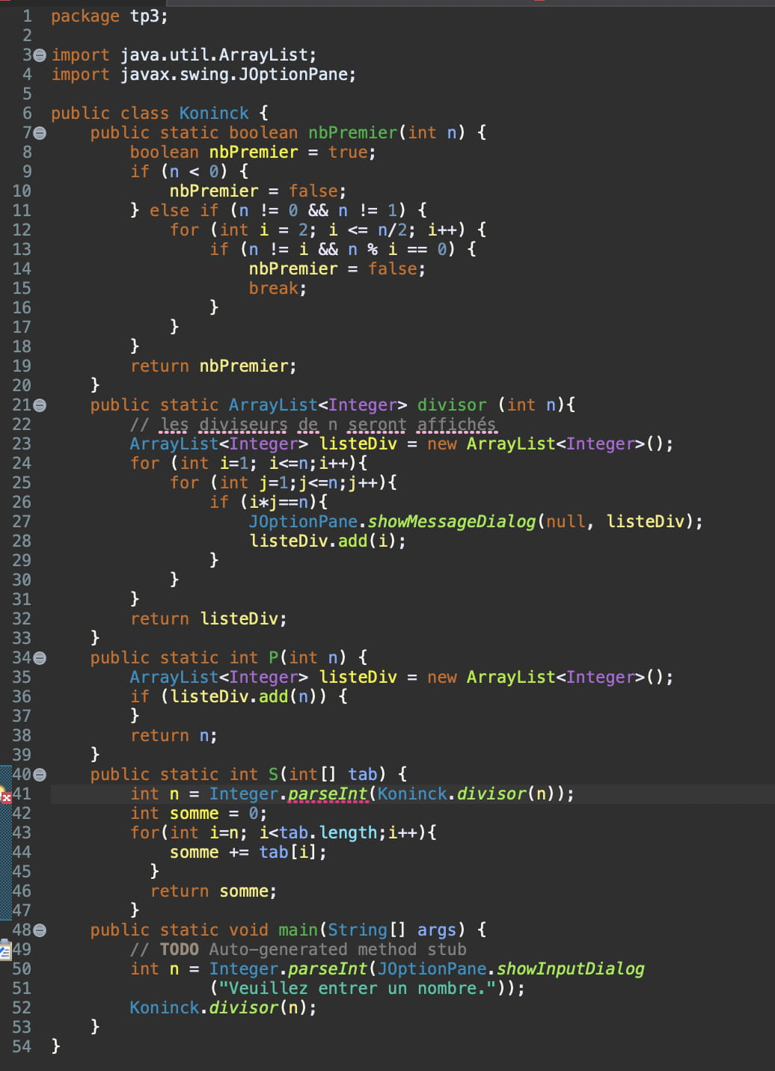This screenshot has height=1071, width=775.
Task: Click 'for (int j=1;j<=n;j++){' on line 25
Action: (x=283, y=483)
